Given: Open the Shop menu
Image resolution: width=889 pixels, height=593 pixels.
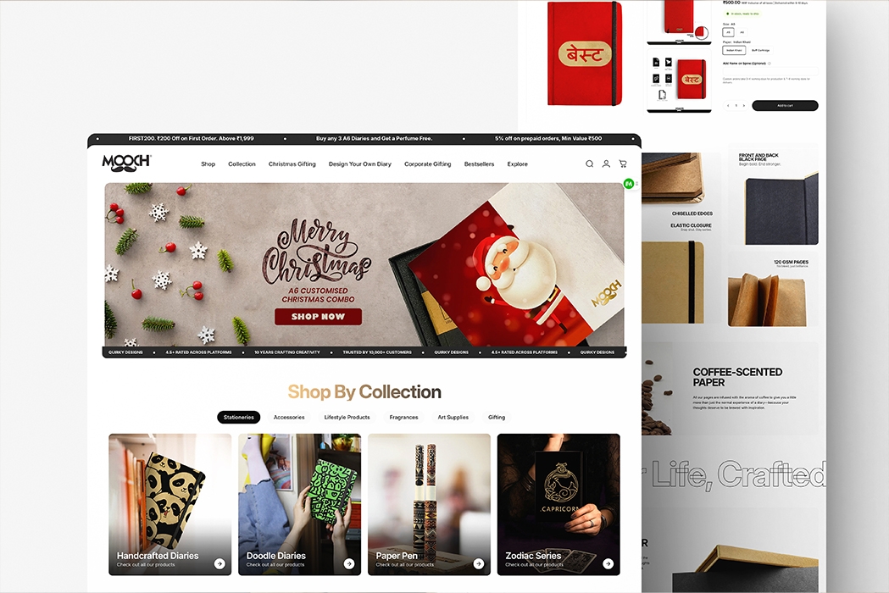Looking at the screenshot, I should pyautogui.click(x=208, y=163).
